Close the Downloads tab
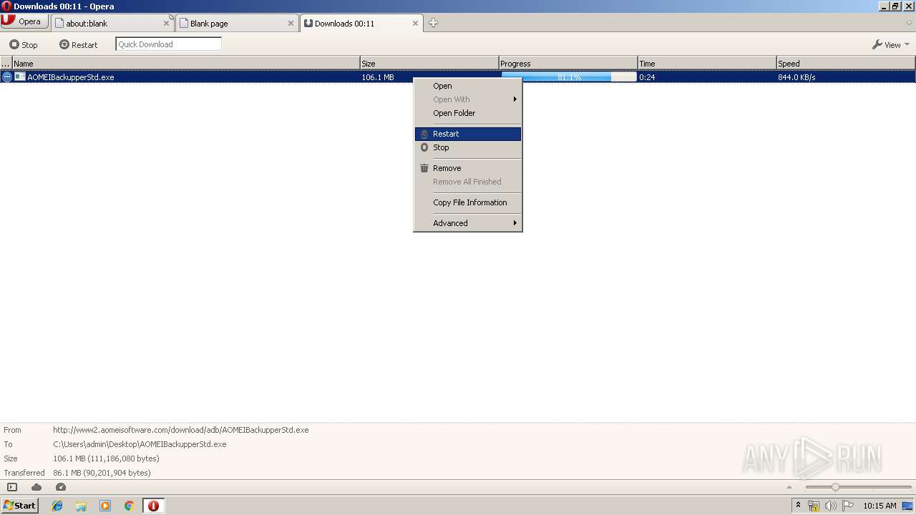 pyautogui.click(x=415, y=23)
